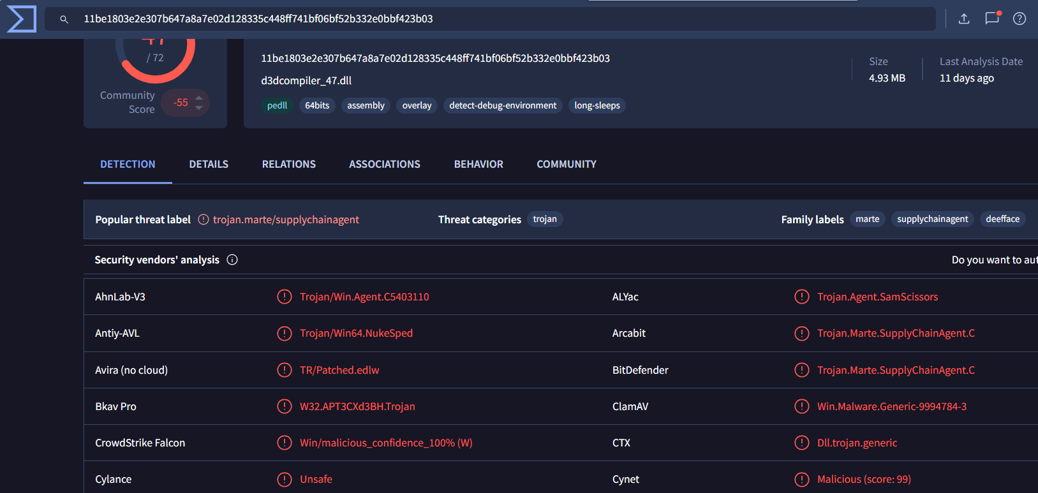The width and height of the screenshot is (1038, 493).
Task: Open the help question mark icon
Action: coord(1019,18)
